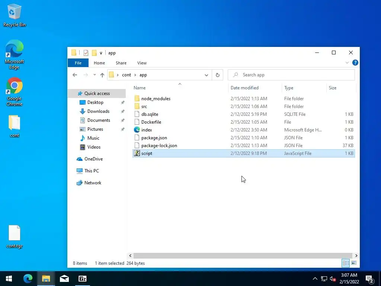
Task: Open Desktop in the navigation pane
Action: [95, 102]
